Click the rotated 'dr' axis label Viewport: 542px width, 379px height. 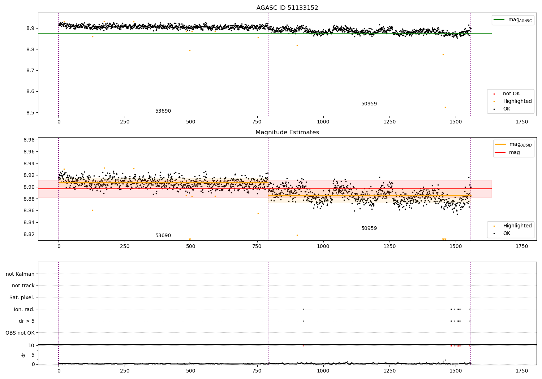point(23,355)
